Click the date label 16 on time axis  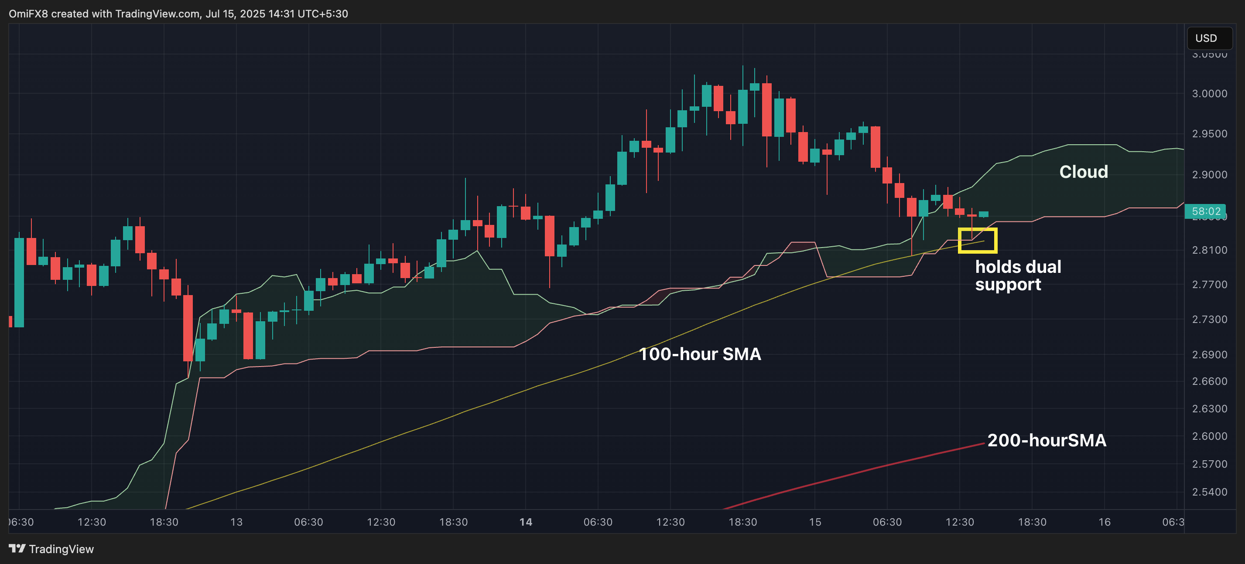(x=1105, y=522)
